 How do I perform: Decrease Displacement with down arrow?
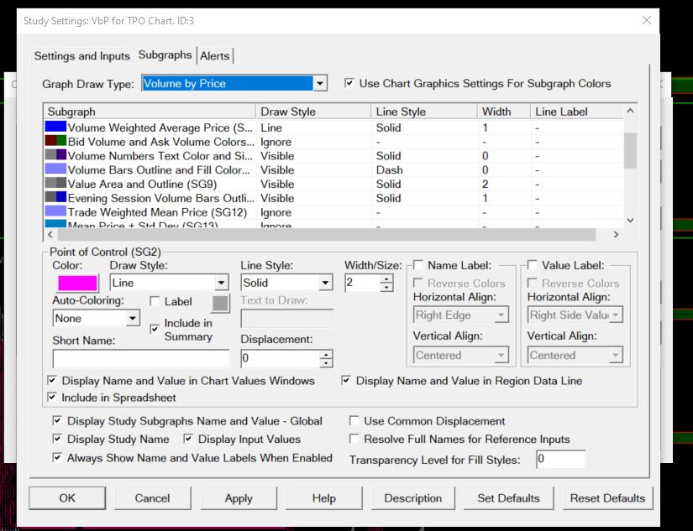[x=326, y=363]
